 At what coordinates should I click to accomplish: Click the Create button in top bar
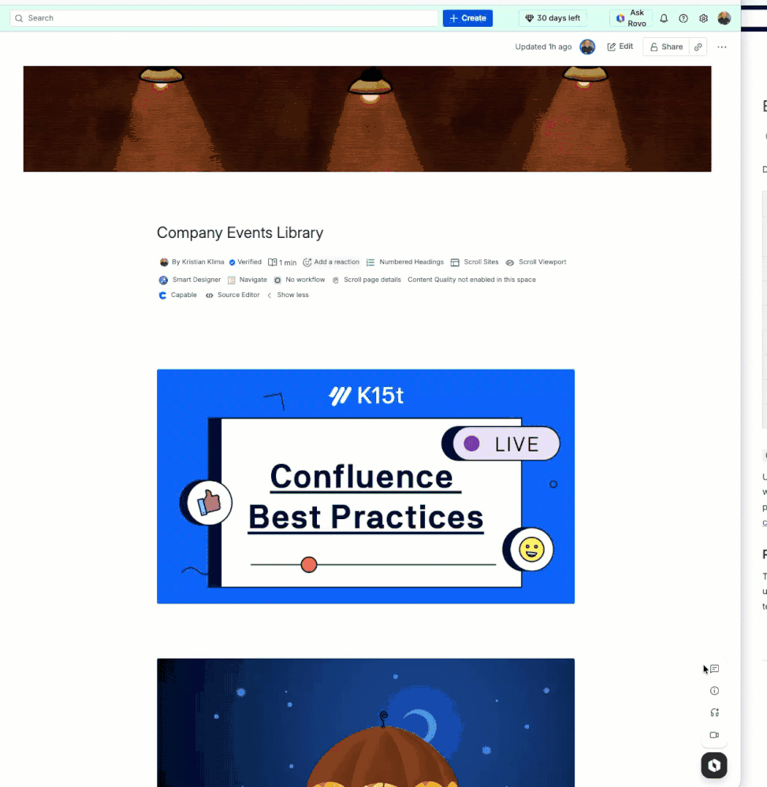(467, 17)
